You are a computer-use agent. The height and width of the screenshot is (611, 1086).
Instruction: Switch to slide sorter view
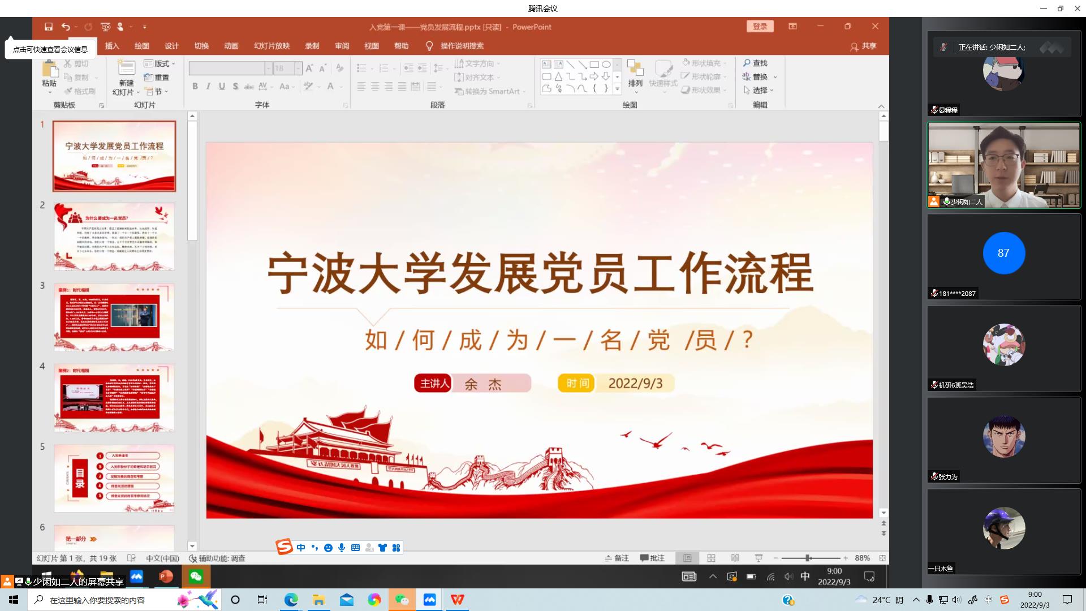pyautogui.click(x=711, y=558)
